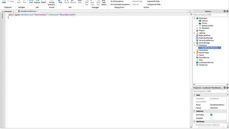Navigate Back in script
The width and height of the screenshot is (229, 129).
[x=19, y=1]
